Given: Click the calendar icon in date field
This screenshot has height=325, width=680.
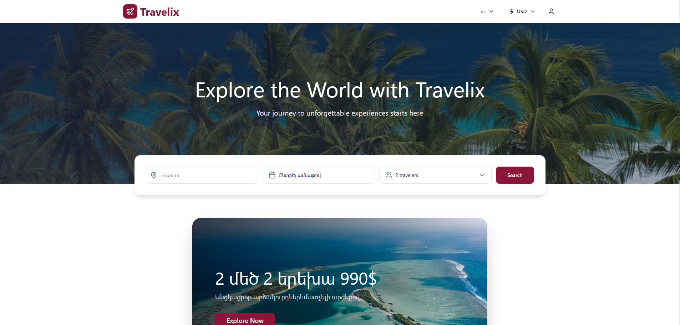Looking at the screenshot, I should [x=272, y=175].
